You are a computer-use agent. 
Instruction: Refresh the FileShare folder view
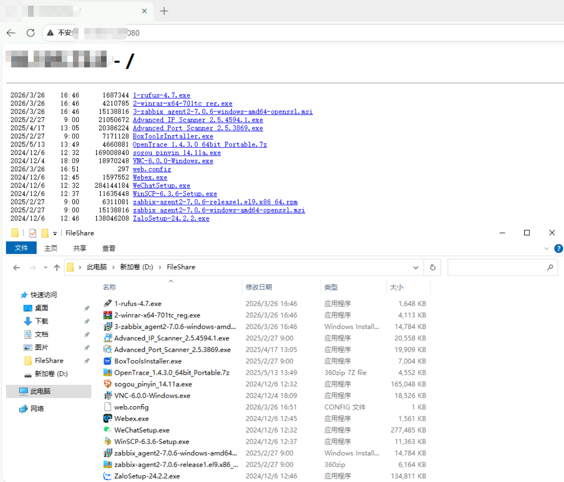point(433,268)
